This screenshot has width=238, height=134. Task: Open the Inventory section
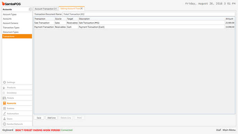click(17, 93)
